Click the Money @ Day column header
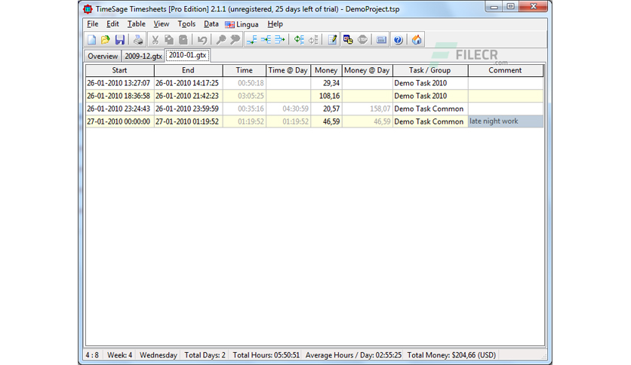 pyautogui.click(x=367, y=70)
